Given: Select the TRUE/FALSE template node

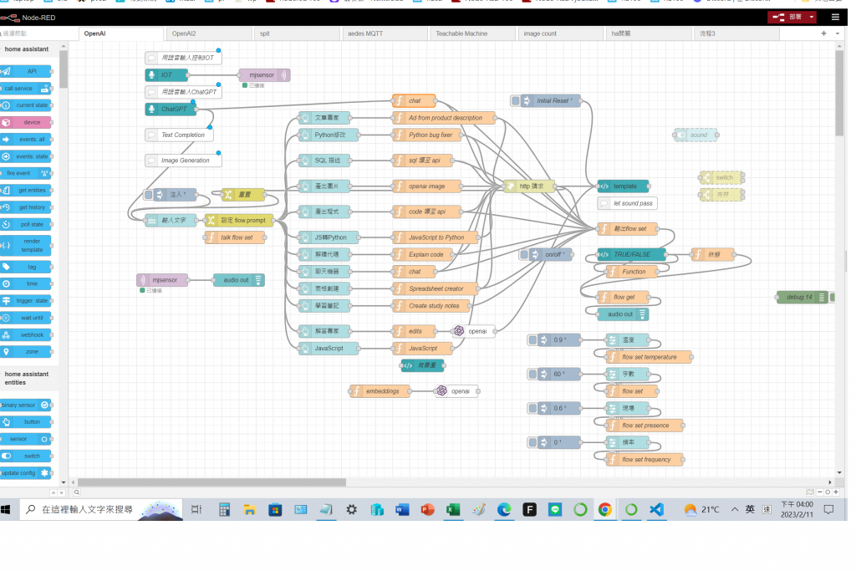Looking at the screenshot, I should tap(631, 254).
